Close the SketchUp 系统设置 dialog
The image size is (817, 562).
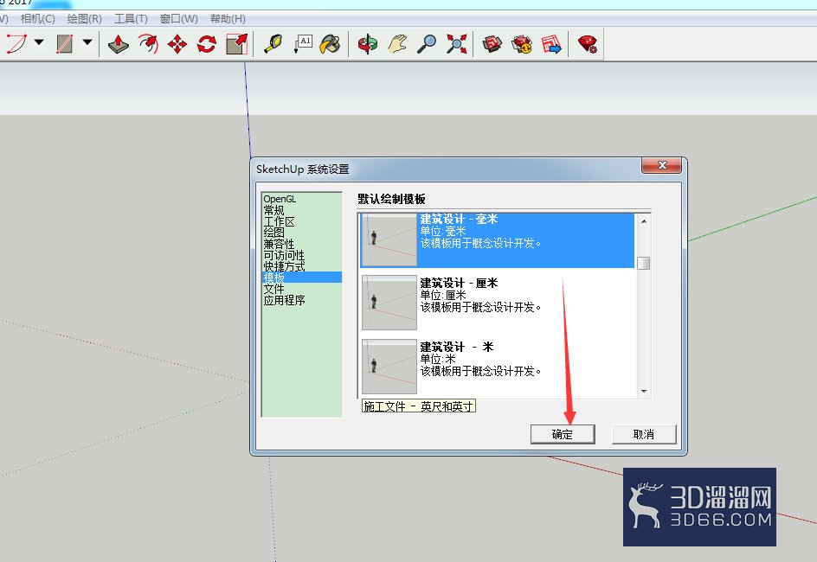[x=662, y=165]
